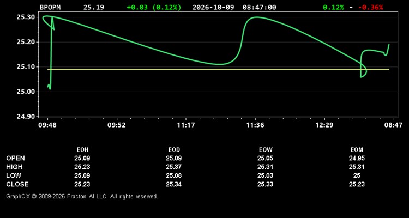409x218 pixels.
Task: Select the EOW column header
Action: tap(265, 150)
